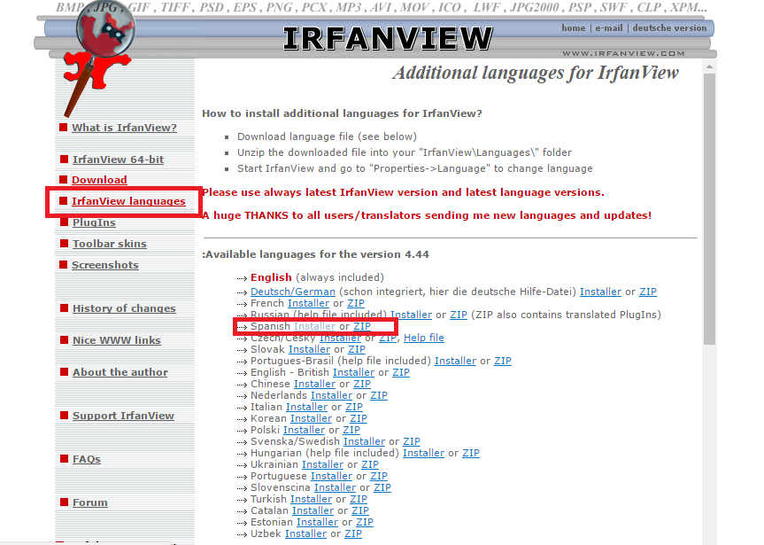Download the Italian ZIP
Viewport: 764px width, 545px height.
(x=354, y=407)
